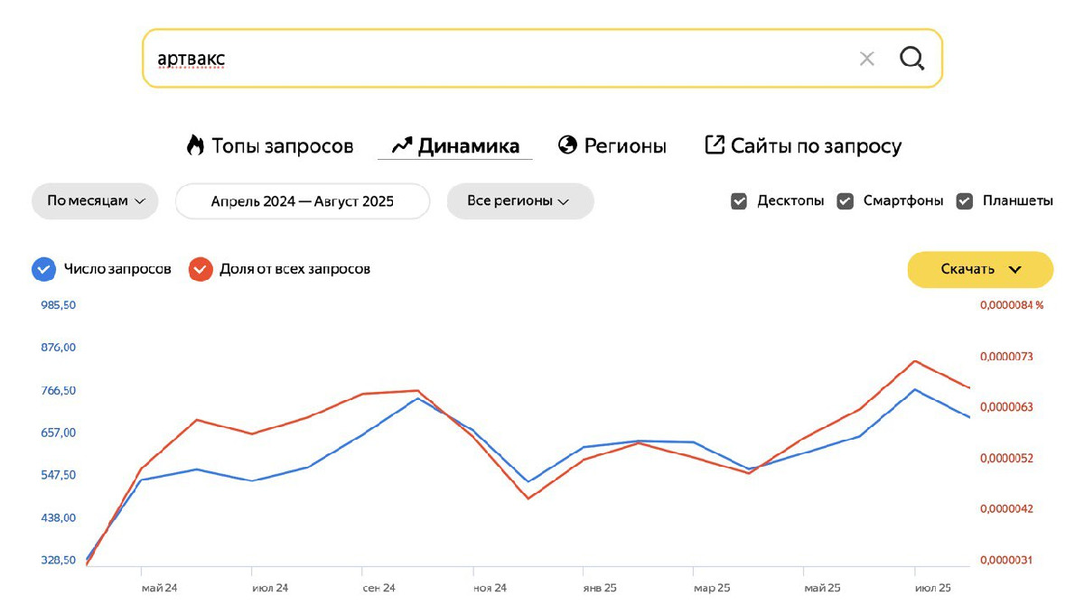Uncheck the Смартфоны checkbox
This screenshot has width=1084, height=614.
point(846,201)
